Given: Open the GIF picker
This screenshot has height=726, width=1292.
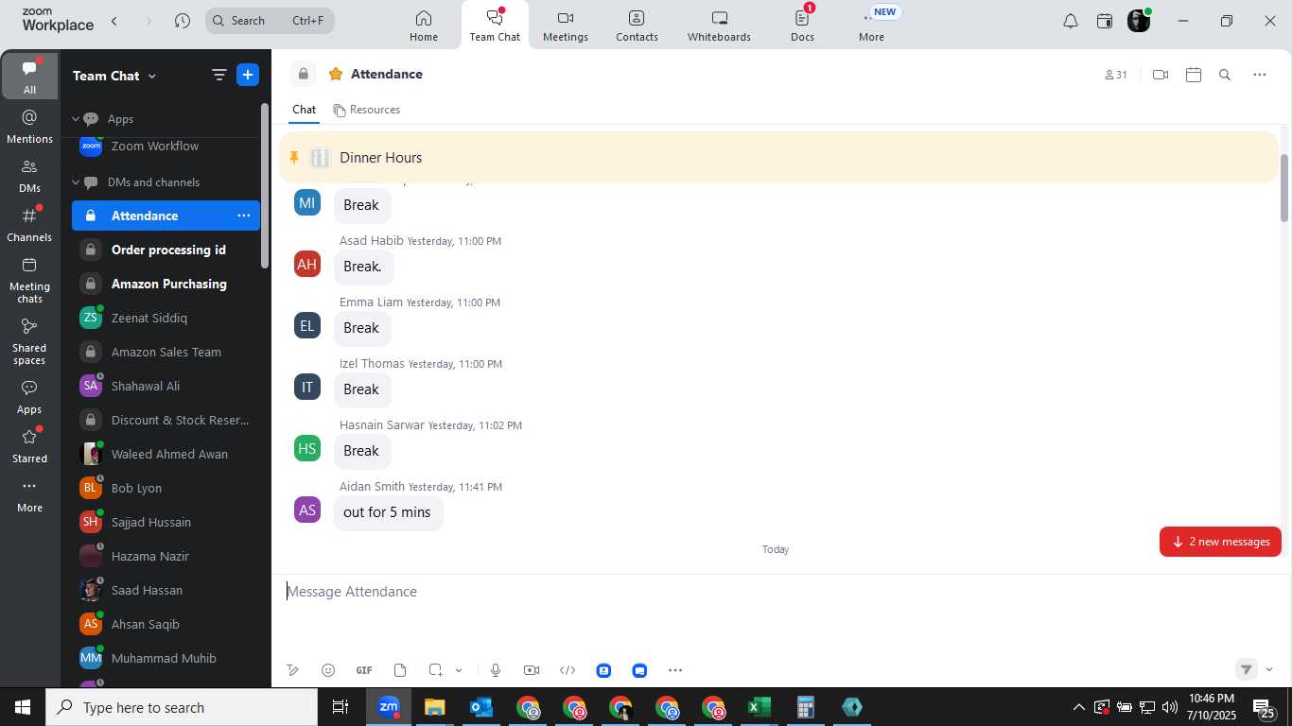Looking at the screenshot, I should [364, 670].
